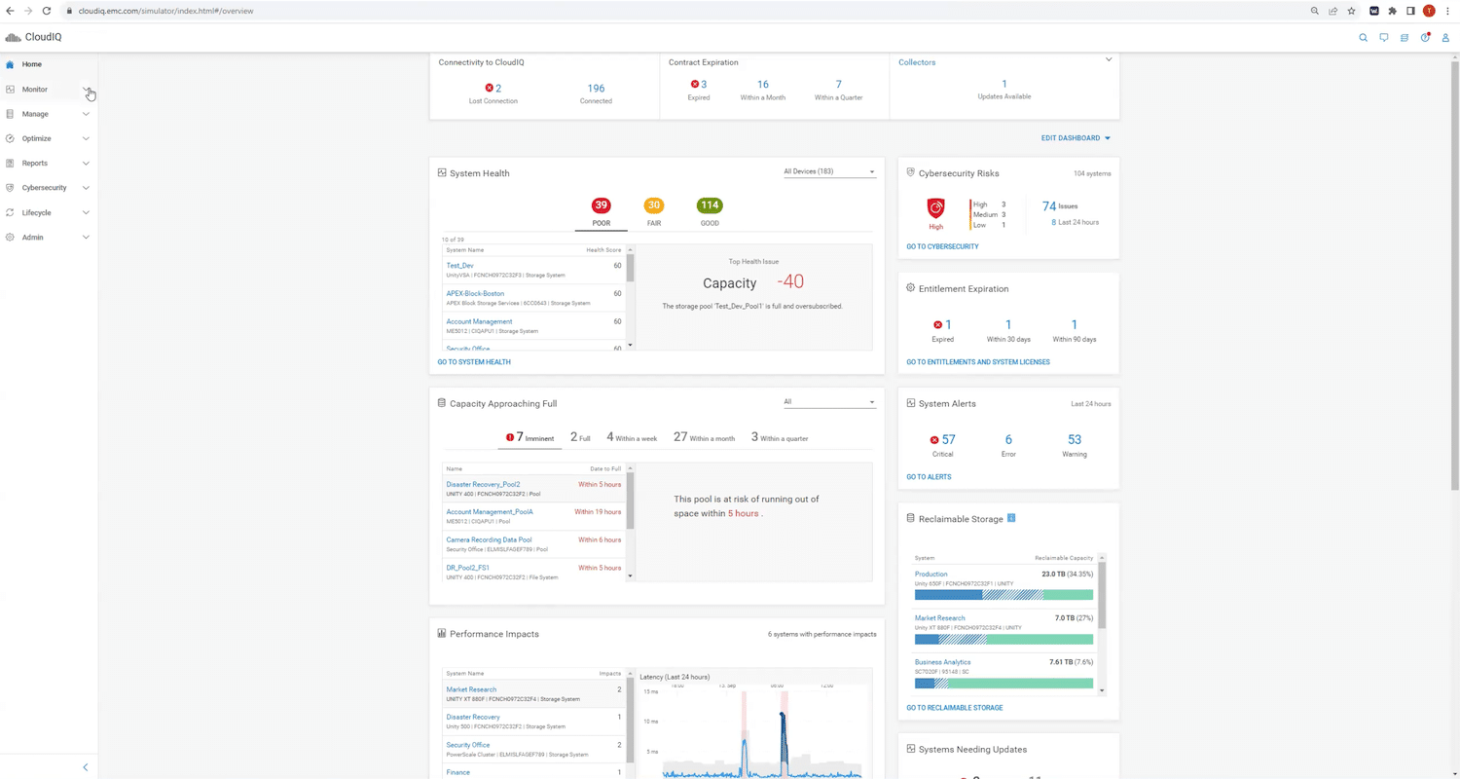
Task: Expand the Optimize menu chevron
Action: [86, 138]
